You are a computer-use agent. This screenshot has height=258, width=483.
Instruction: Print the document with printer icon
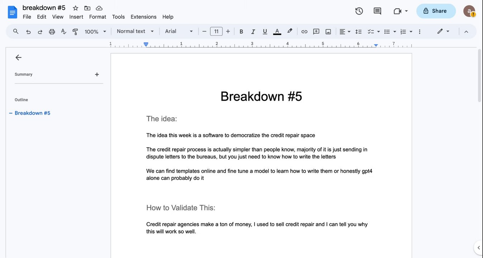coord(52,32)
